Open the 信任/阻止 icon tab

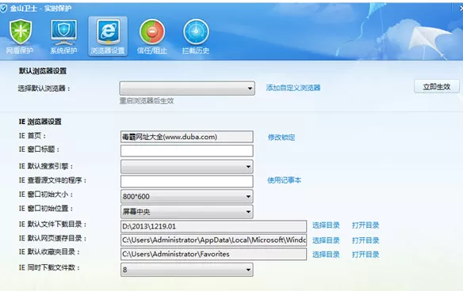[x=151, y=36]
